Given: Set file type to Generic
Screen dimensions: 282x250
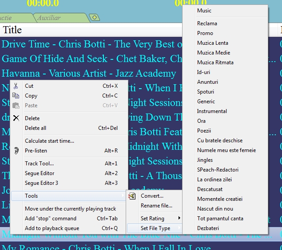Looking at the screenshot, I should [x=225, y=102].
